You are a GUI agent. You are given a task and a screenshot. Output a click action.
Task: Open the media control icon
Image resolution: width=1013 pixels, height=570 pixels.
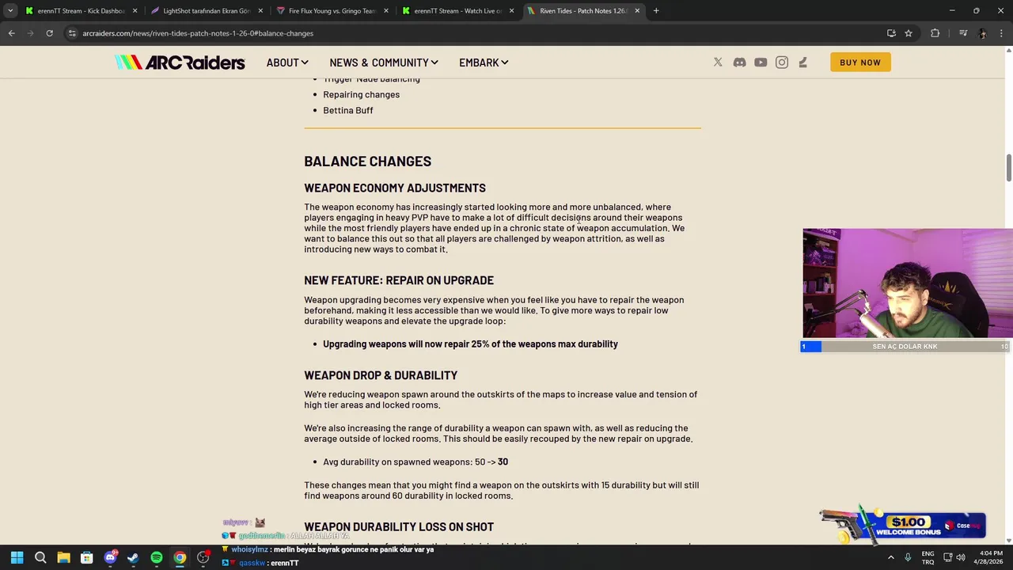click(x=963, y=33)
